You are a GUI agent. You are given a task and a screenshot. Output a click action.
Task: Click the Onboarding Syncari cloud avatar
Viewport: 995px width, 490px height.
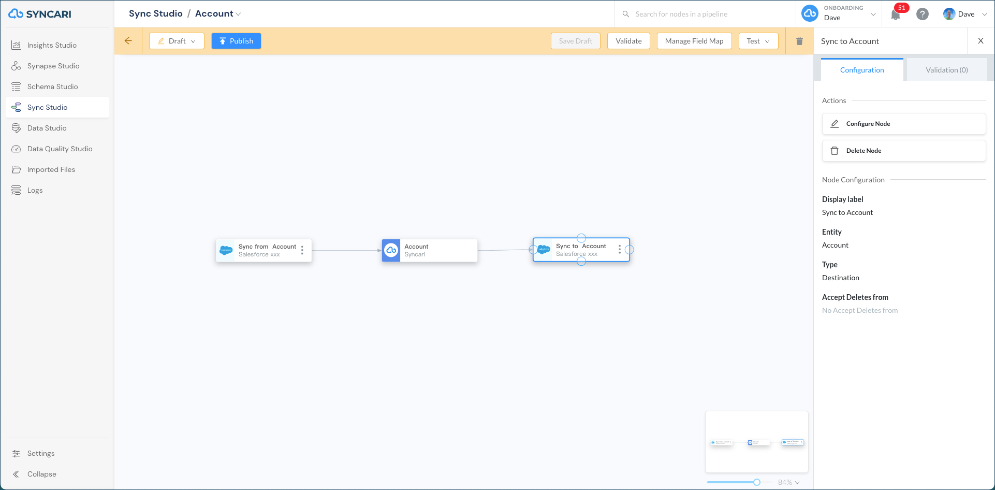[x=810, y=13]
